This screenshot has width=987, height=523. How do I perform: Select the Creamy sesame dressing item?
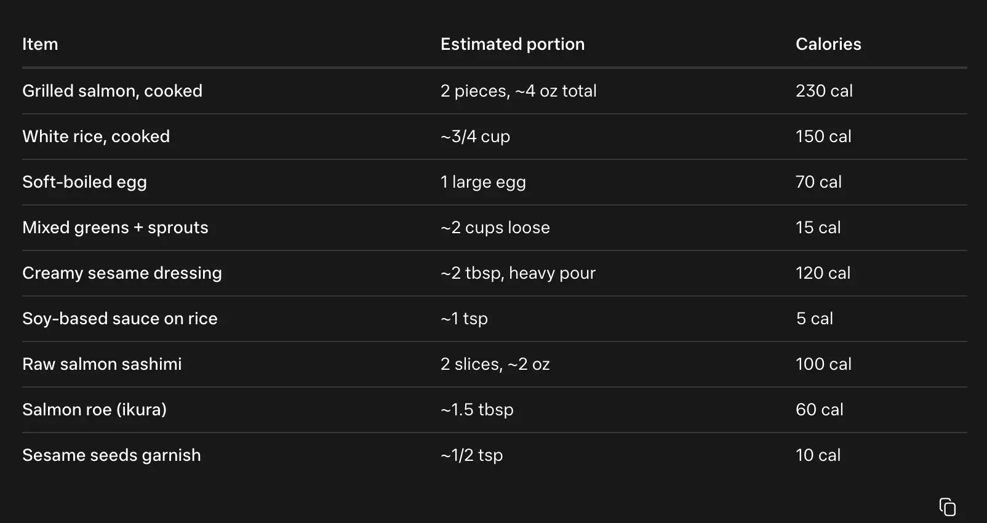[122, 273]
